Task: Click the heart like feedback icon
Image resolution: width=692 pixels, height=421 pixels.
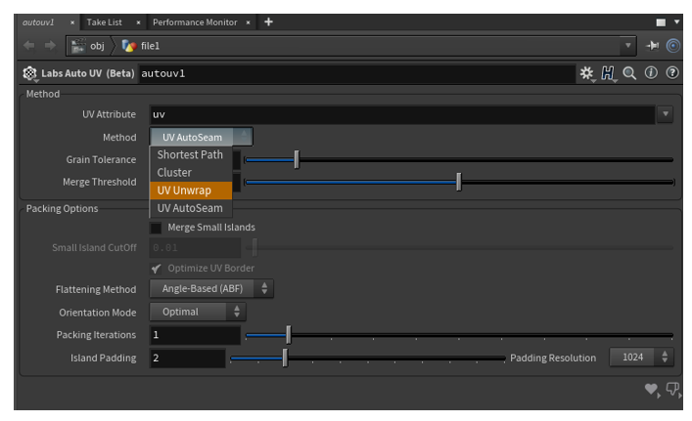Action: point(652,389)
